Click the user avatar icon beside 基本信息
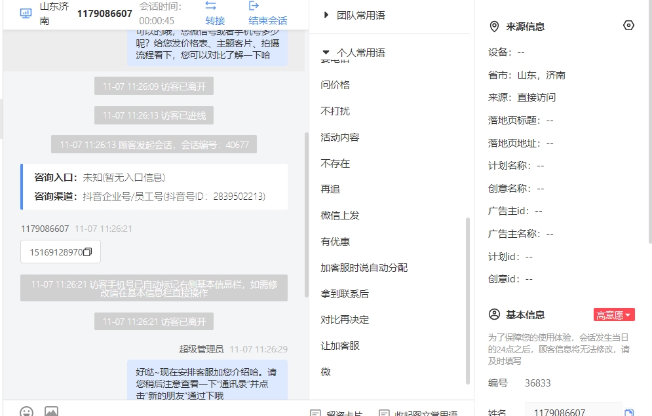 494,314
